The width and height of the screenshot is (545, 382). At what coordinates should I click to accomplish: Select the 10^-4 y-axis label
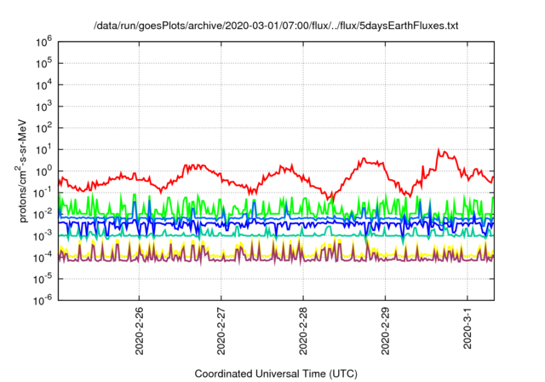[x=43, y=258]
